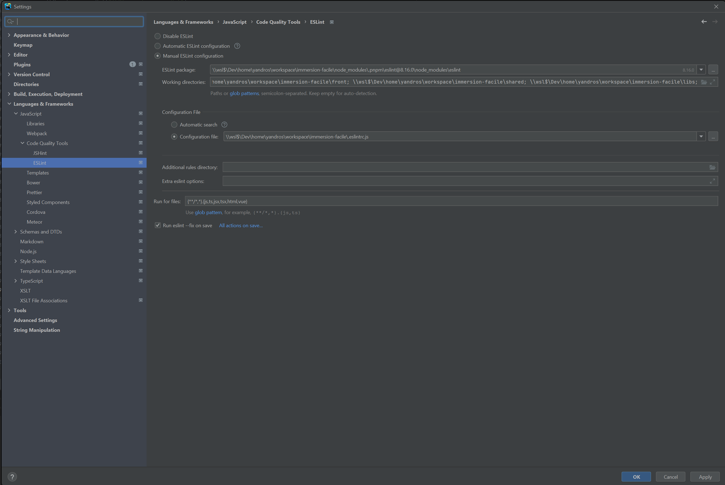Expand the Extra eslint options field
Viewport: 725px width, 485px height.
[712, 181]
